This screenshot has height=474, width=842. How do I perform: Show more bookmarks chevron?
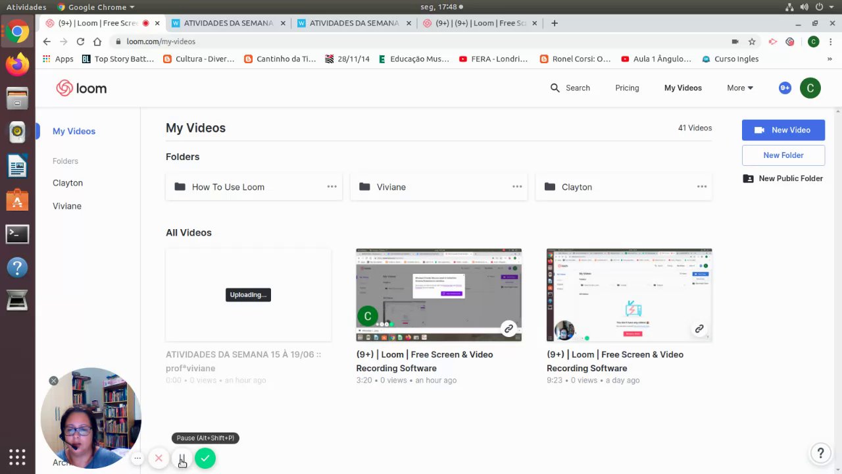coord(830,59)
